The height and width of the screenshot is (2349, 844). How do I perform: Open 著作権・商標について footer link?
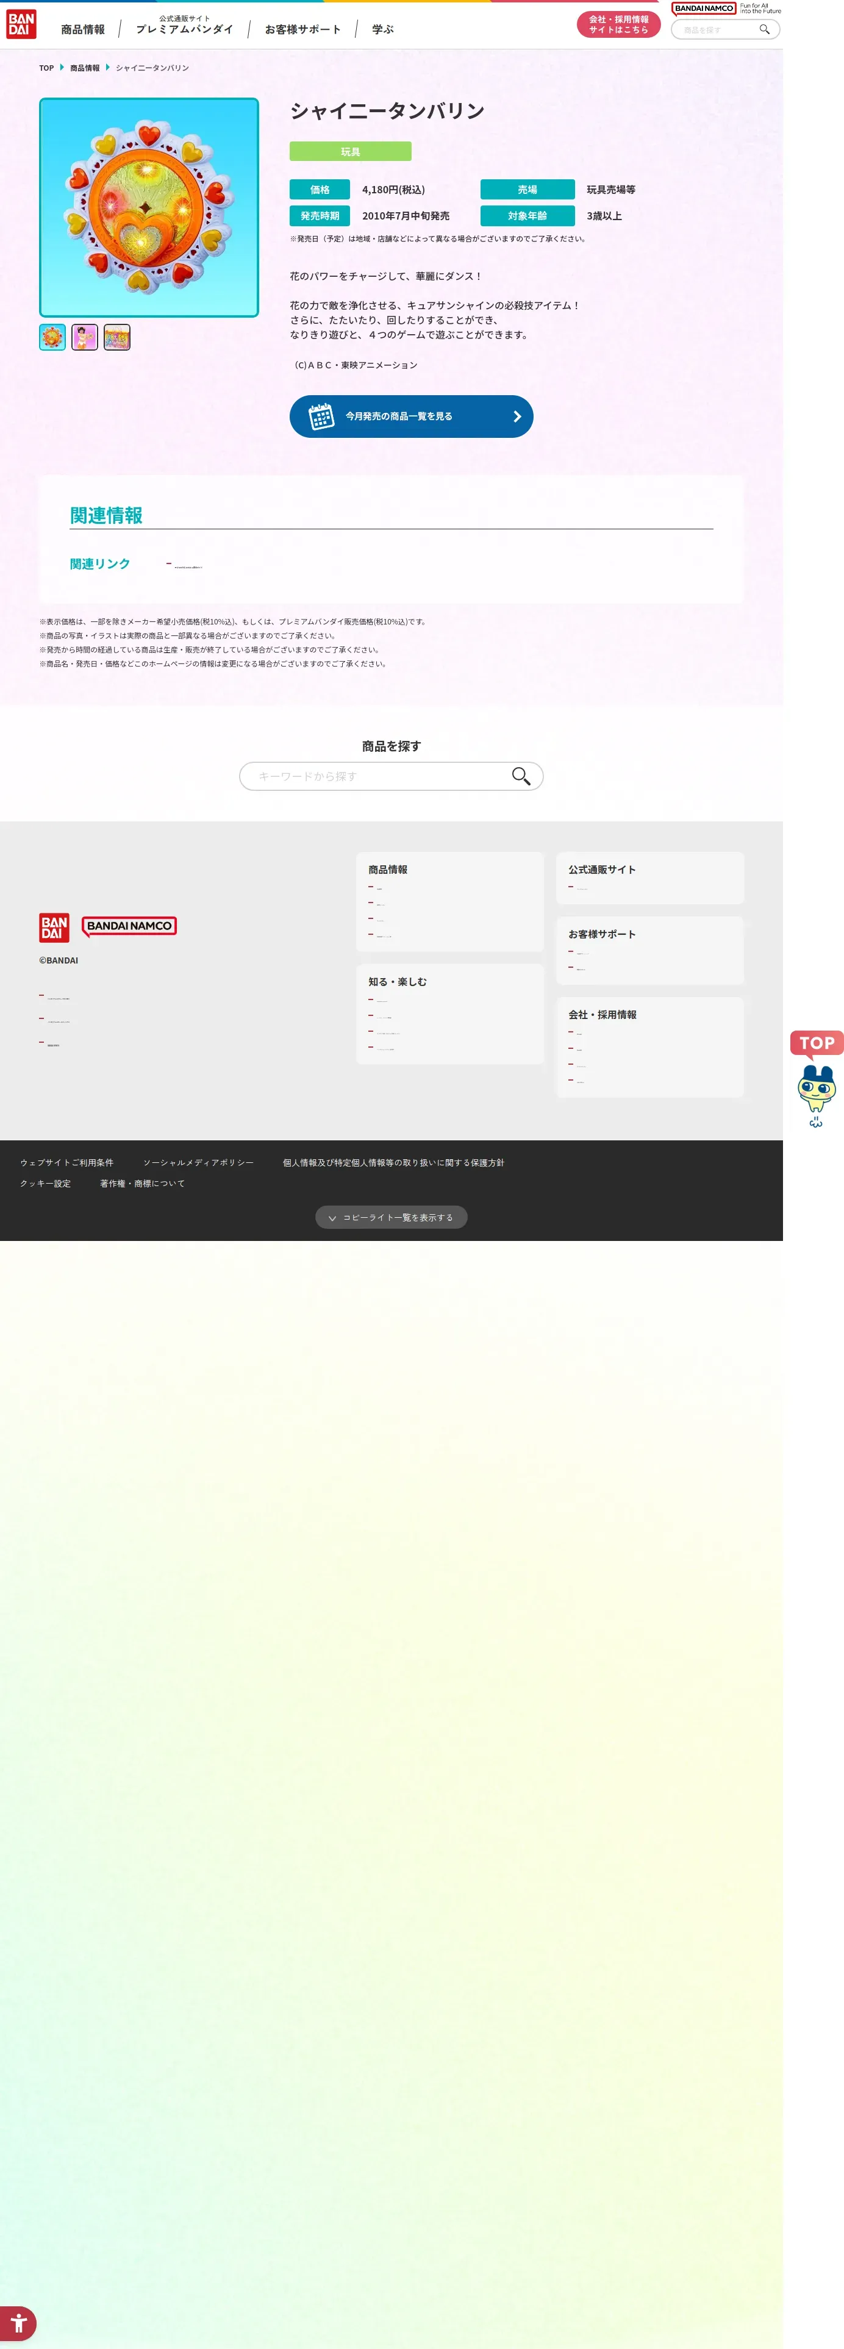[x=142, y=1184]
